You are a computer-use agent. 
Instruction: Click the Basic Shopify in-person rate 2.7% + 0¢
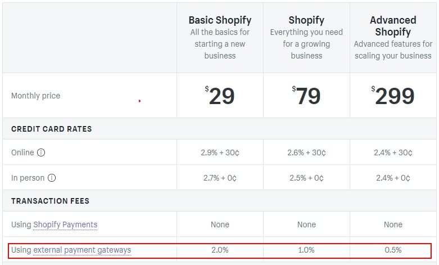coord(220,178)
